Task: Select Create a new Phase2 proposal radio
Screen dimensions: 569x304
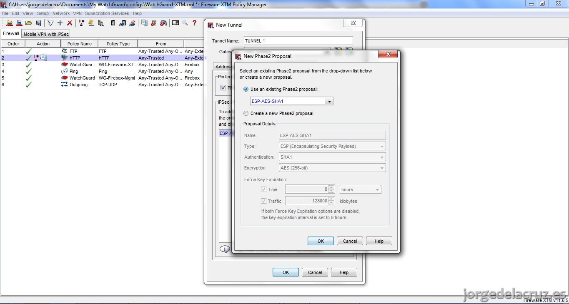Action: [x=246, y=113]
